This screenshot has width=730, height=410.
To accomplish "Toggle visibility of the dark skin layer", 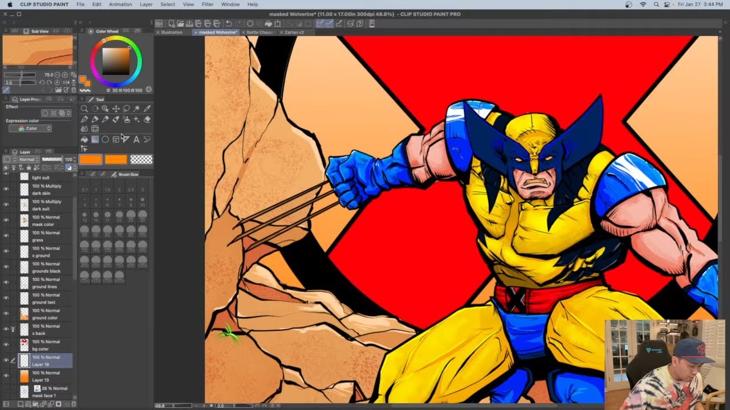I will [x=6, y=190].
